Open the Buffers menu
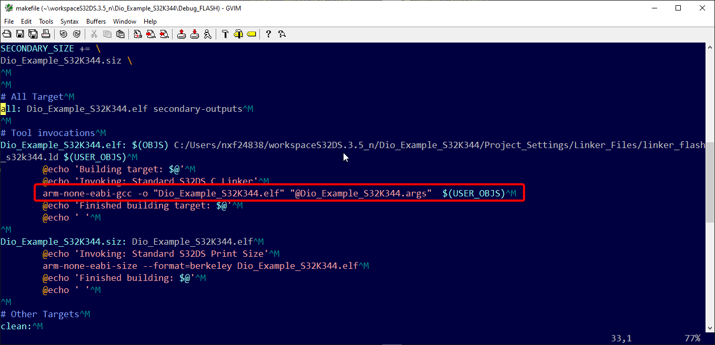This screenshot has width=715, height=345. [96, 21]
